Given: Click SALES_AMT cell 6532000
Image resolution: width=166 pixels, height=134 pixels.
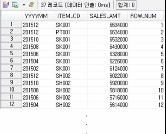Looking at the screenshot, I should click(107, 40).
